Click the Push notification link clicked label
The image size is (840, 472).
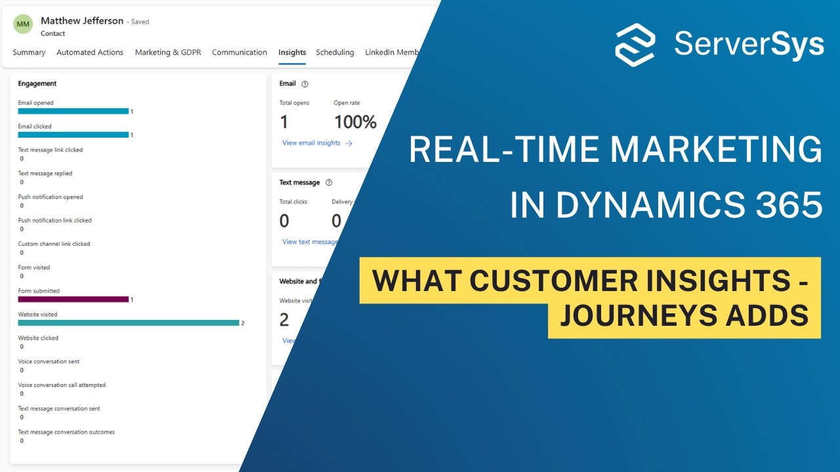point(55,221)
